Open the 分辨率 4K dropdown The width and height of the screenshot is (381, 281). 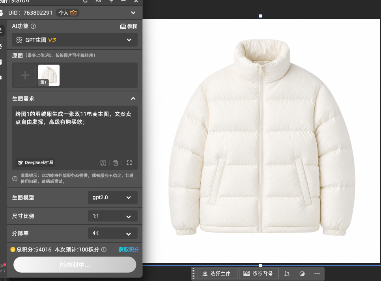click(112, 233)
